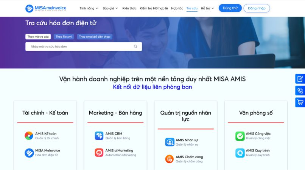Open the shopping cart floating side icon

point(300,103)
